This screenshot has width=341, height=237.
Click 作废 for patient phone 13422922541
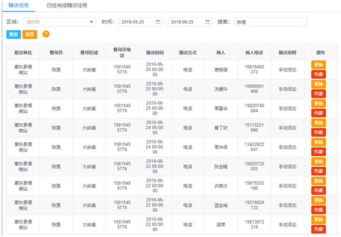pos(318,151)
